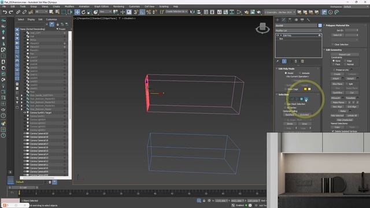Screen dimensions: 370x208
Task: Click the Grow selection button
Action: pyautogui.click(x=305, y=124)
